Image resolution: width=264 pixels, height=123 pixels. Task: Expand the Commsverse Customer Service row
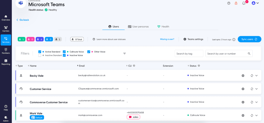click(257, 102)
